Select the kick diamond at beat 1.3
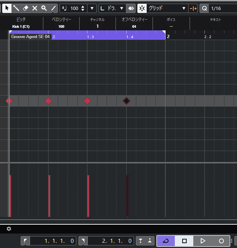The width and height of the screenshot is (237, 248). pos(87,101)
